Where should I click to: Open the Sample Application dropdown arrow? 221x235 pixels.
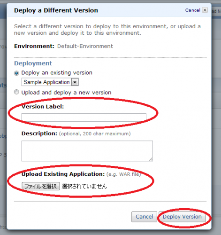click(75, 82)
